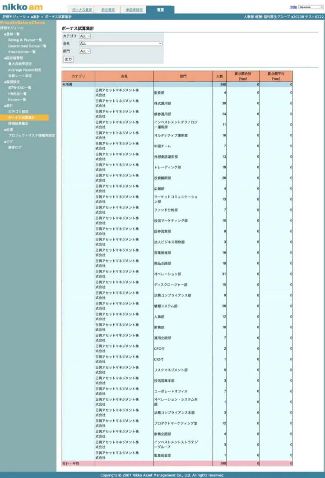Open Rating & Payout一覧 in sidebar
Screen dimensions: 325x478
coord(25,40)
